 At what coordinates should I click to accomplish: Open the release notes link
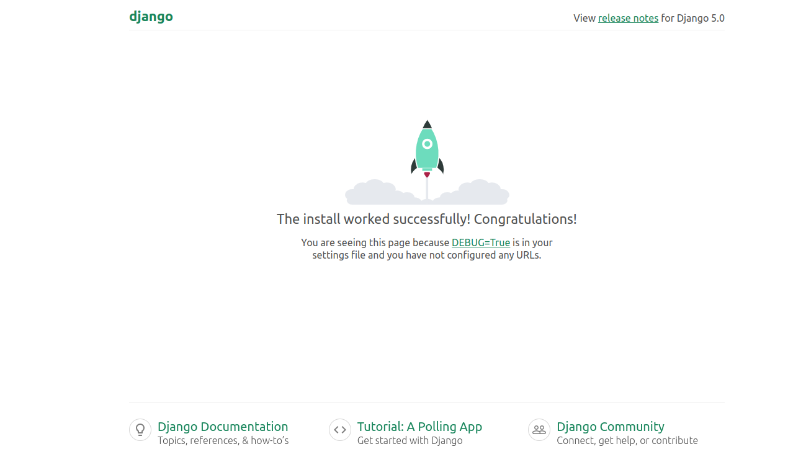click(x=628, y=18)
